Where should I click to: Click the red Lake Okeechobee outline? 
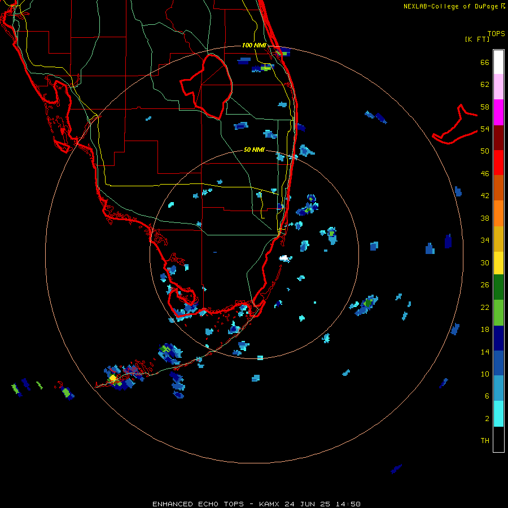pos(206,86)
